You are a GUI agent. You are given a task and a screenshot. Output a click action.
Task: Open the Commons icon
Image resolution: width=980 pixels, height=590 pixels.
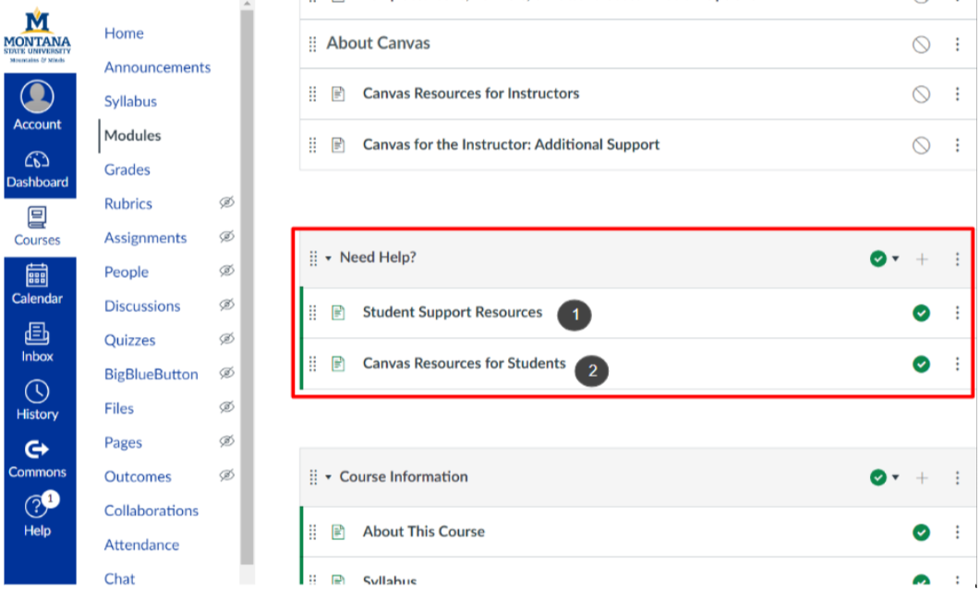pos(38,450)
